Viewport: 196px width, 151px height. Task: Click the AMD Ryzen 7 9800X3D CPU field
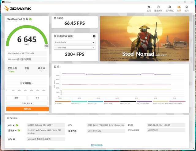(106, 125)
